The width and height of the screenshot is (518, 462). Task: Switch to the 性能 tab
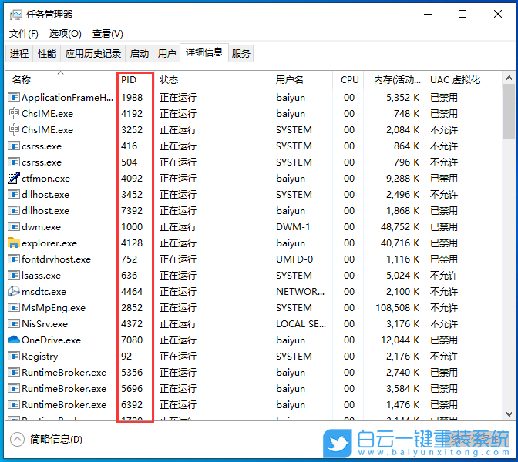(47, 53)
